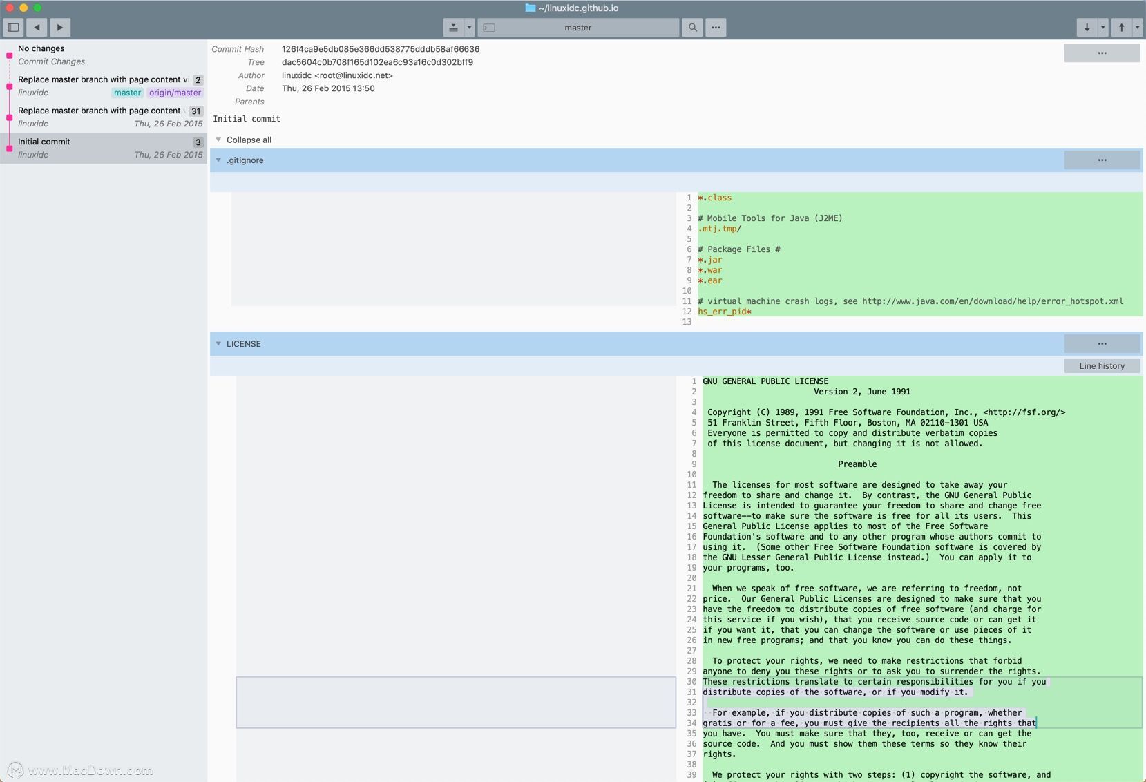Click the Version 2, June 1991 line
1146x782 pixels.
[x=862, y=392]
